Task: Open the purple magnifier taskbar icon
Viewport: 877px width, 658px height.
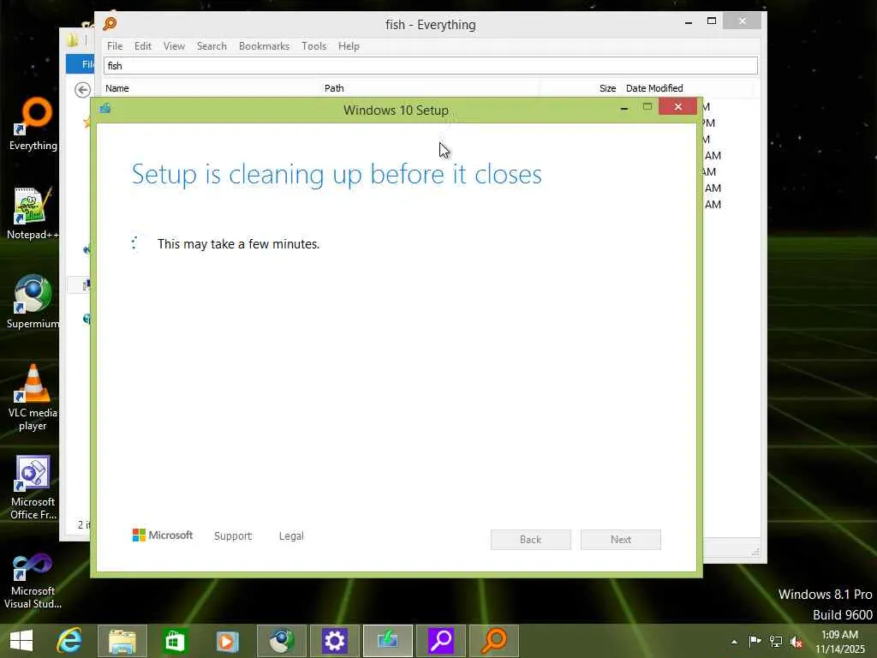Action: pyautogui.click(x=441, y=641)
